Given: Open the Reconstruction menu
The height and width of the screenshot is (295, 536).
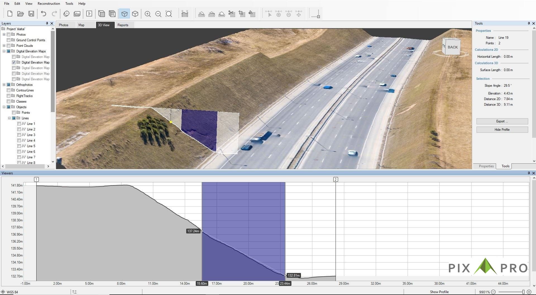Looking at the screenshot, I should 49,4.
